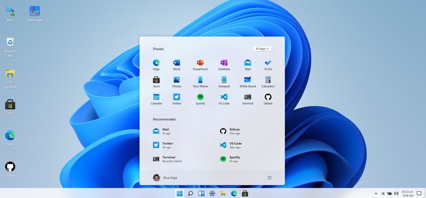Open the Recently Added Terminal recommendation
The width and height of the screenshot is (426, 198).
167,159
